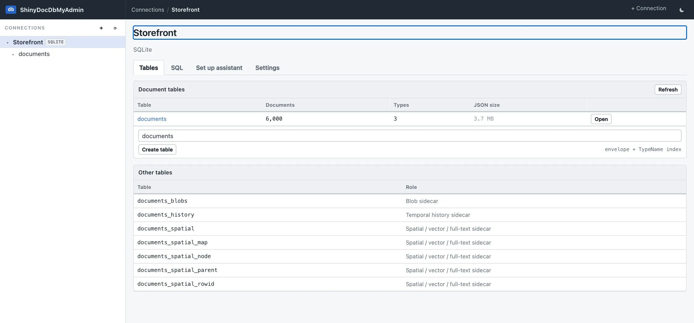This screenshot has height=323, width=694.
Task: Open the Set up assistant tab
Action: (x=219, y=68)
